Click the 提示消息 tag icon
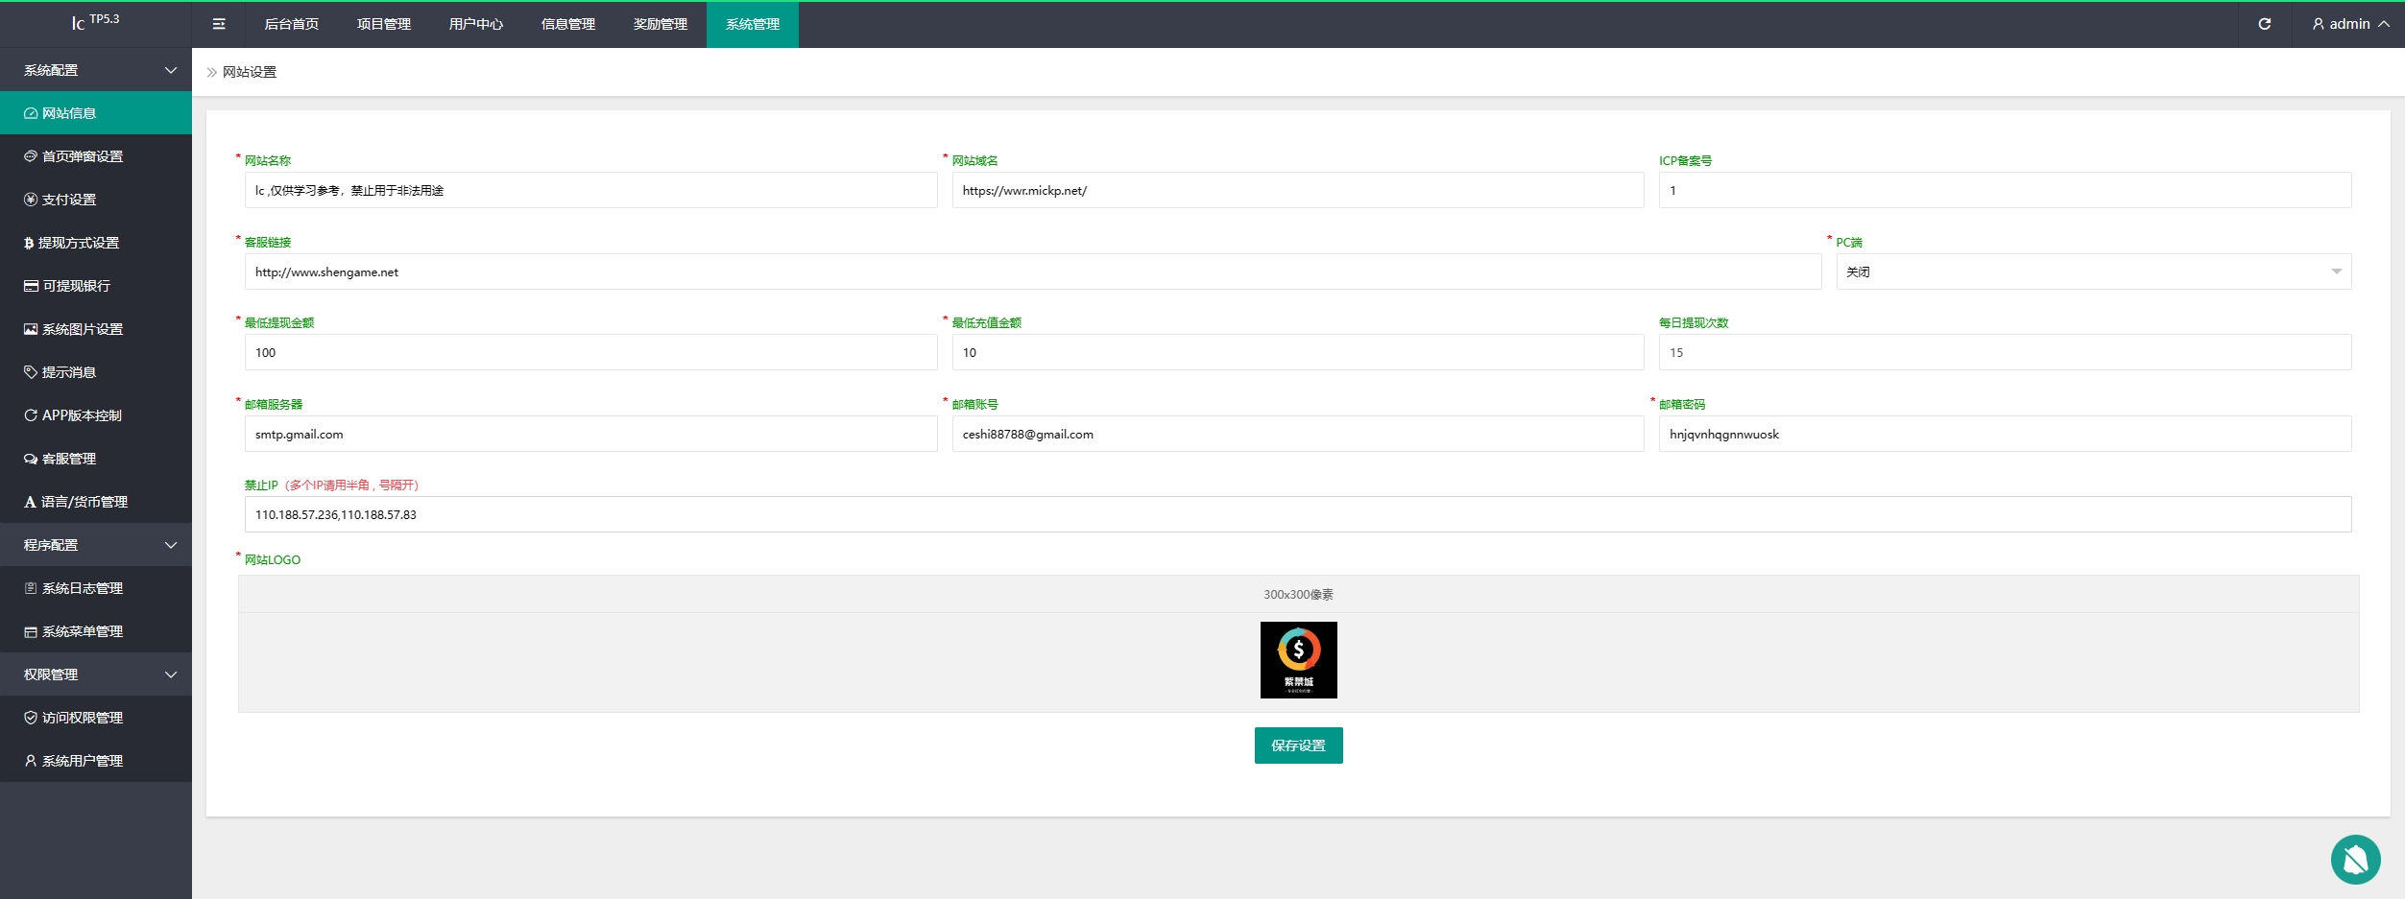2405x899 pixels. pos(31,372)
